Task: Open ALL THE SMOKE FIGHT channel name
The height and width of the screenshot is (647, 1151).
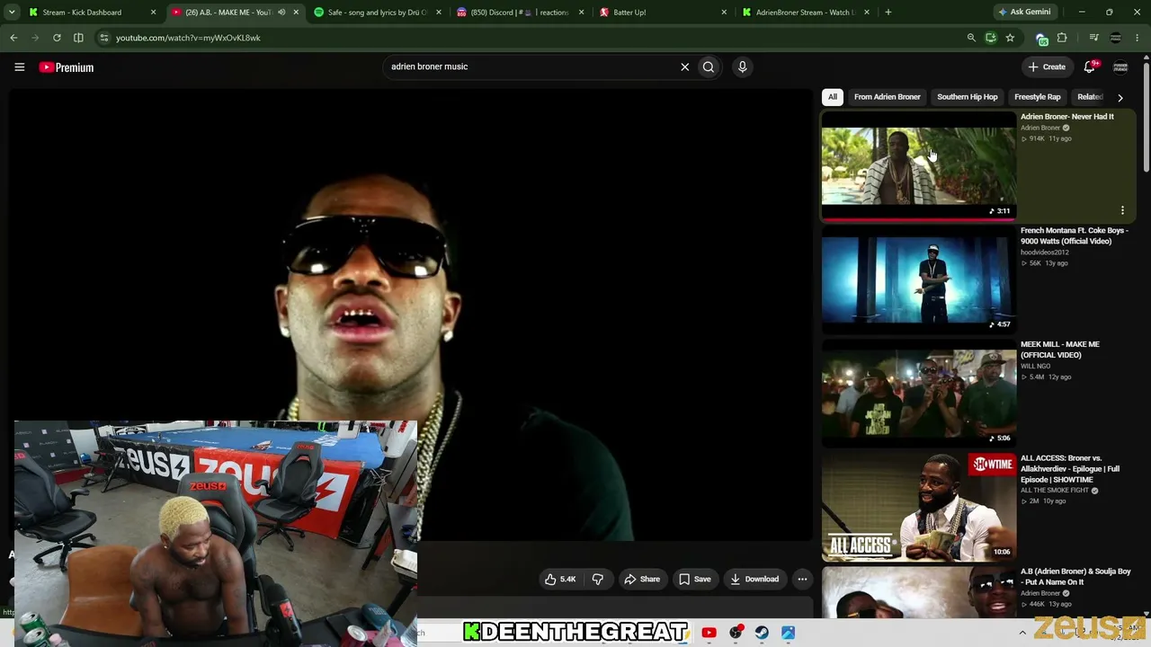Action: tap(1055, 491)
